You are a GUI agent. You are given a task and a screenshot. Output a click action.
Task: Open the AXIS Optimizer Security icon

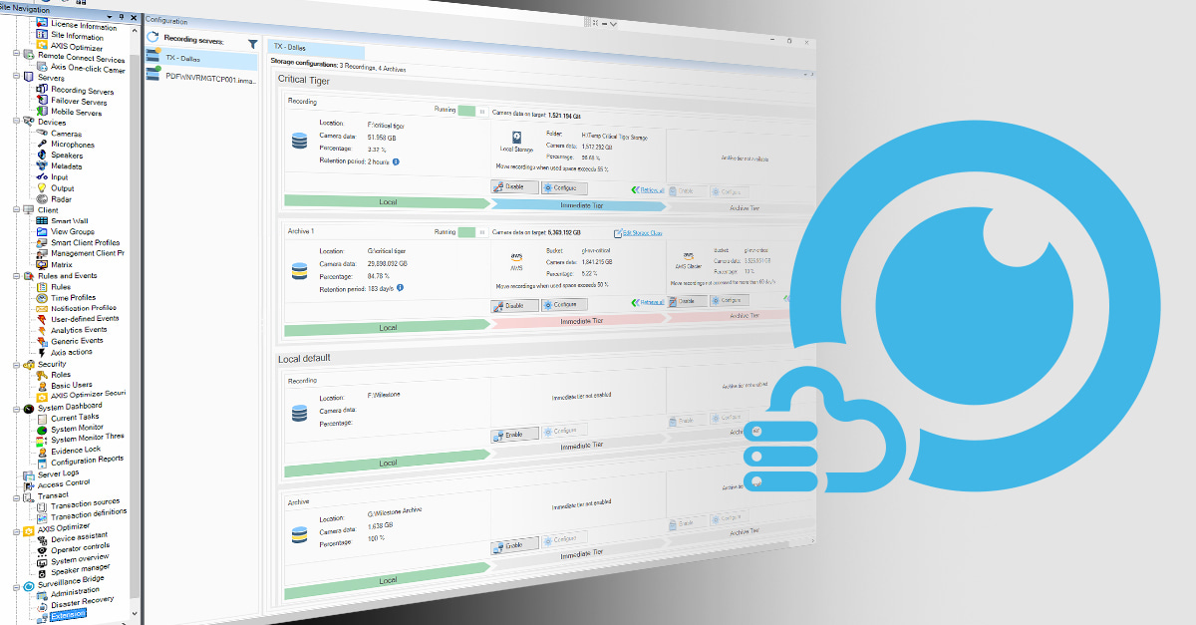tap(42, 396)
